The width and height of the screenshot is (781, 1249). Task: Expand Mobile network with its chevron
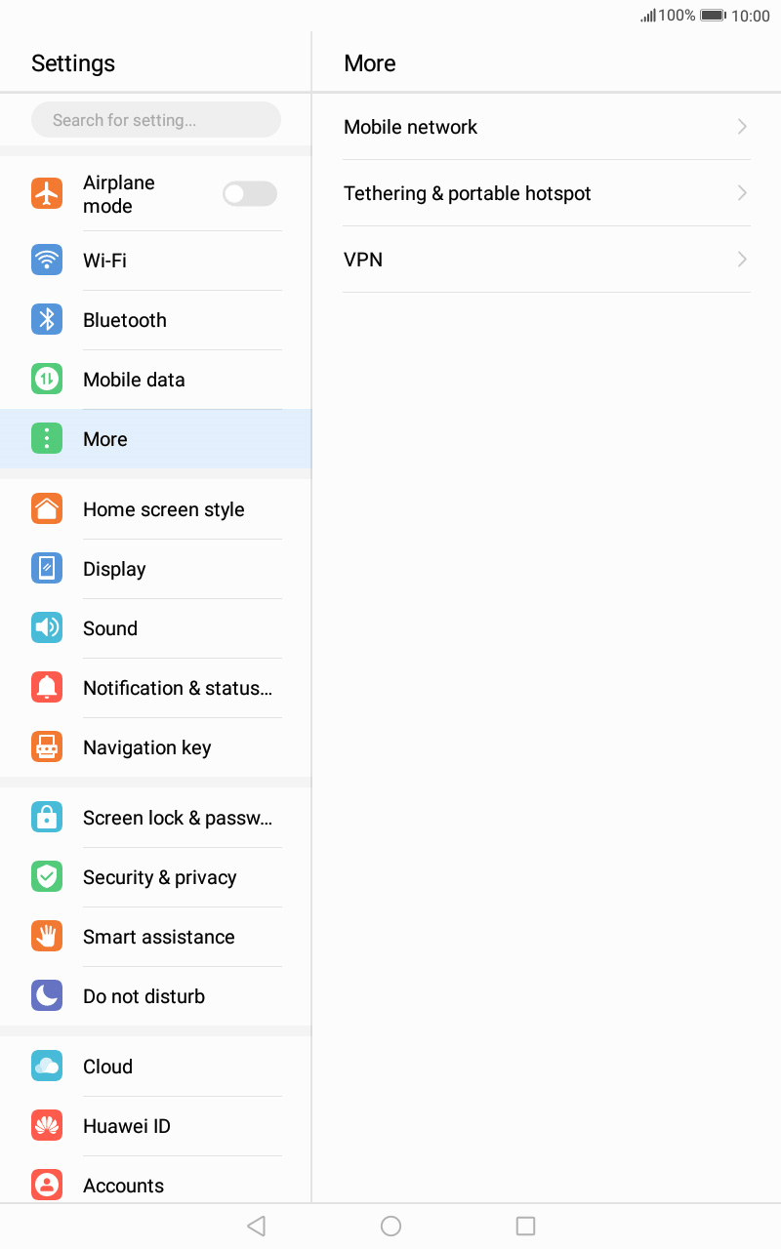click(743, 127)
